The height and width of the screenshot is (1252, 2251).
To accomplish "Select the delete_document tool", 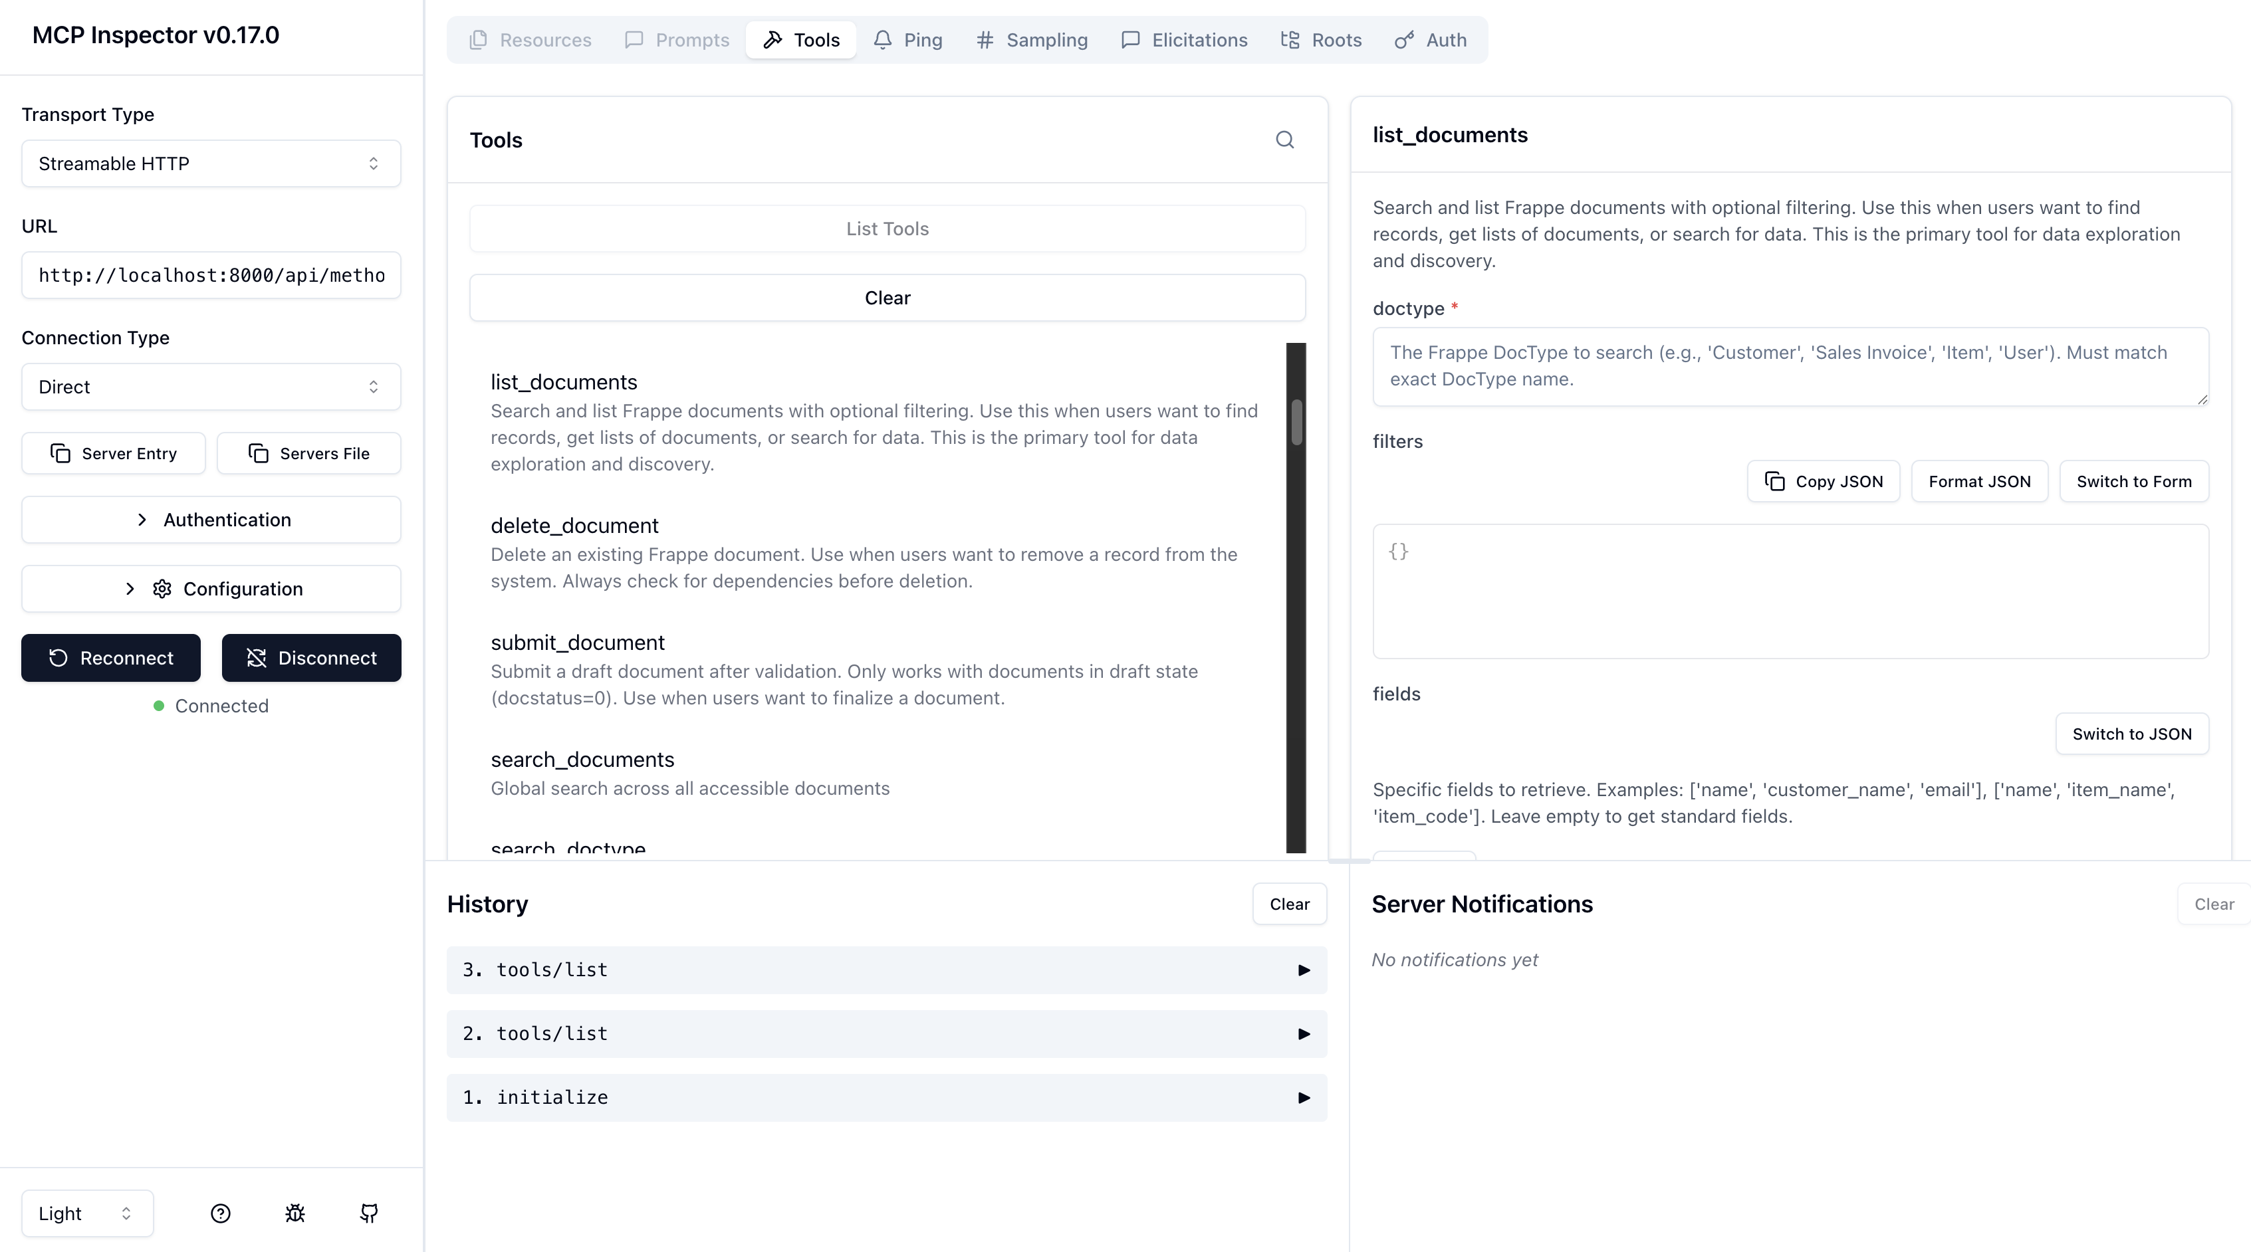I will [574, 526].
